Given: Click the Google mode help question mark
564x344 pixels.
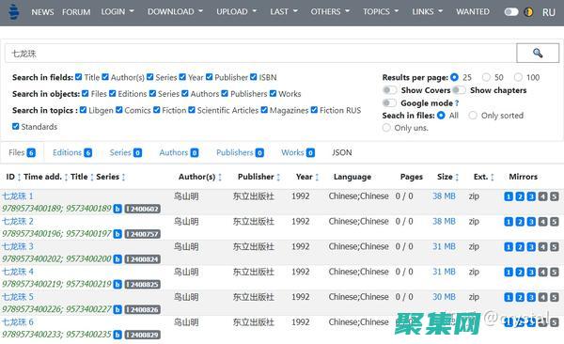Looking at the screenshot, I should (x=457, y=103).
